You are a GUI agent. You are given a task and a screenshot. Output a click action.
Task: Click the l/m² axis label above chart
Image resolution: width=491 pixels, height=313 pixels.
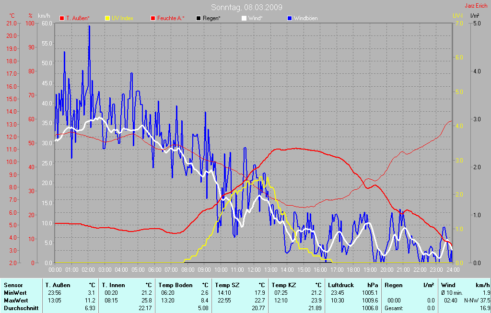pyautogui.click(x=475, y=15)
